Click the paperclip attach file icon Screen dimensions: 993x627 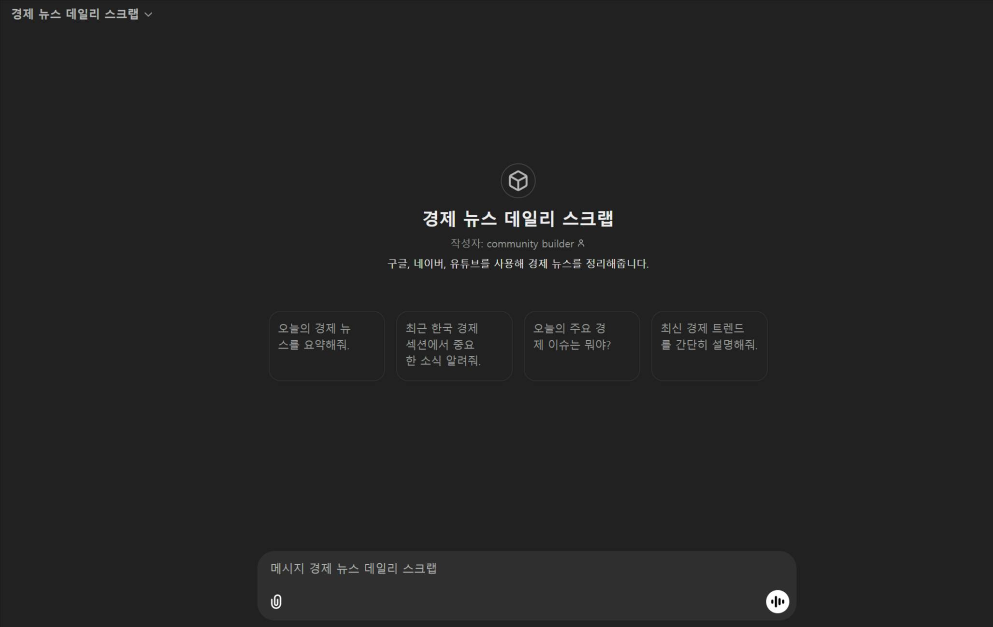(x=276, y=601)
